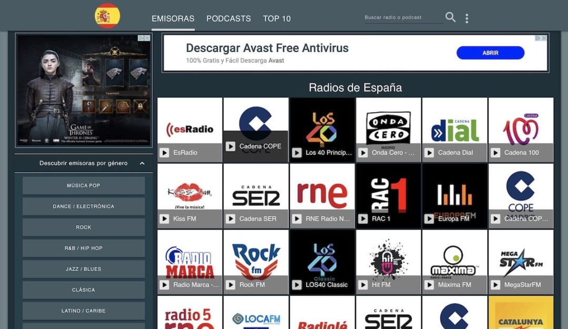
Task: Select the Spain flag to change country
Action: (107, 15)
